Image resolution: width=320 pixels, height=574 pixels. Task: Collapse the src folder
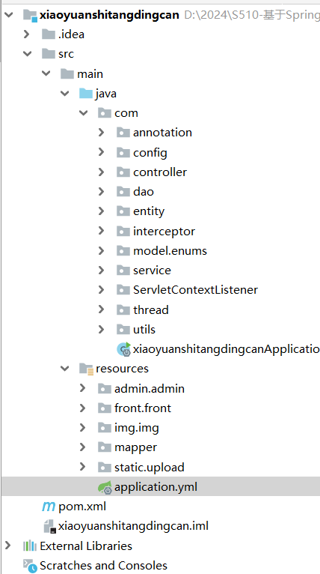(27, 54)
